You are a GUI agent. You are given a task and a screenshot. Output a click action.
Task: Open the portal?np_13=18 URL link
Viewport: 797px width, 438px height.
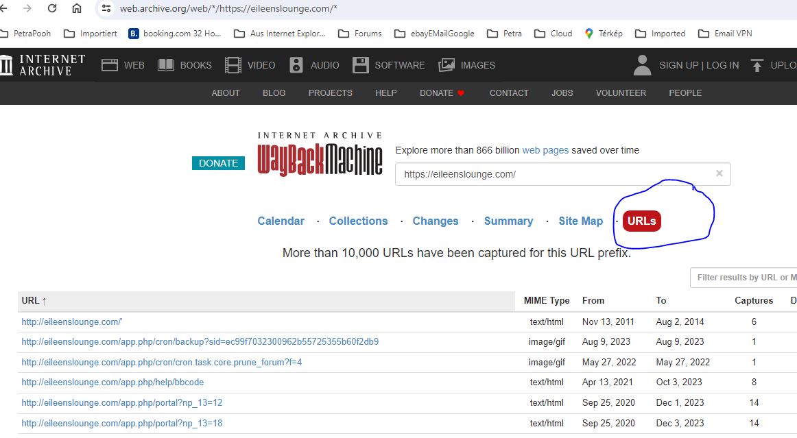pos(122,424)
